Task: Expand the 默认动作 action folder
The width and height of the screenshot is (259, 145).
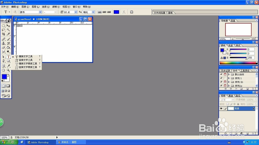Action: [x=229, y=74]
